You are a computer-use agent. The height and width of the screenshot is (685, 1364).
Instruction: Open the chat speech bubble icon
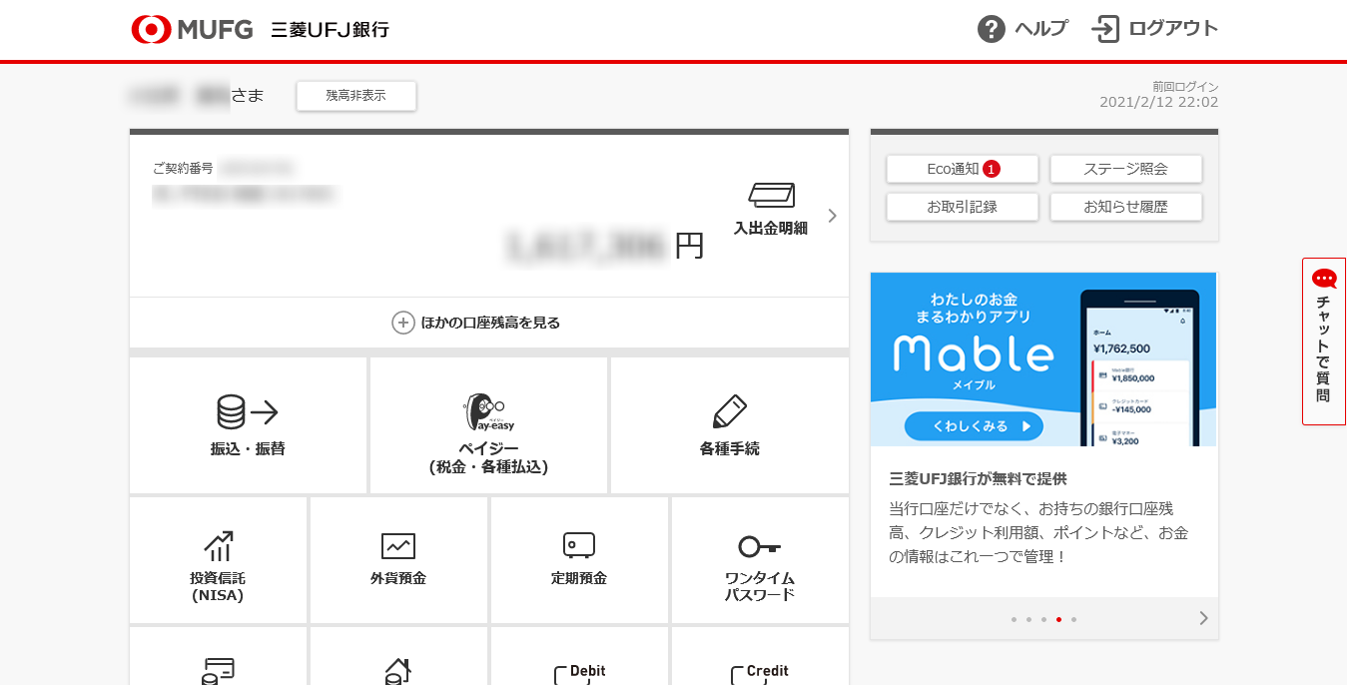(1324, 279)
